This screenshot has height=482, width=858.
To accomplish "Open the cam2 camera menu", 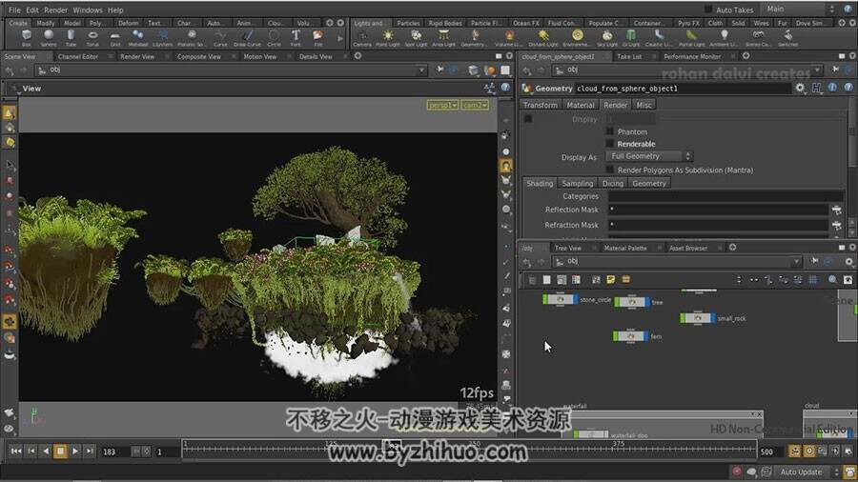I will pyautogui.click(x=475, y=105).
